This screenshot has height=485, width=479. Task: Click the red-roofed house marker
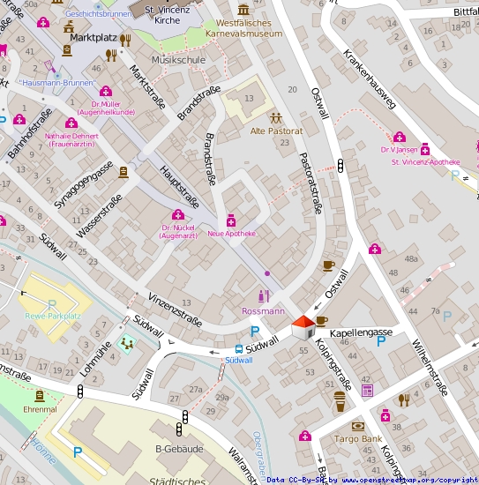coord(303,328)
